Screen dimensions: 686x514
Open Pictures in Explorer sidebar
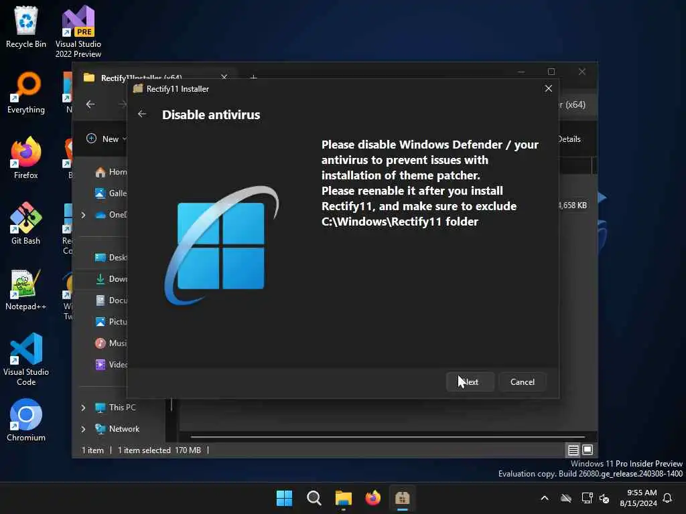tap(111, 322)
